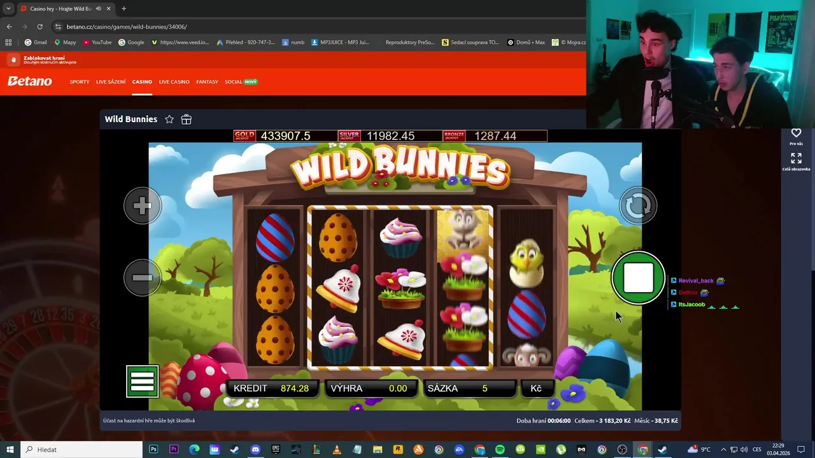815x458 pixels.
Task: Click the heart Pro vás icon
Action: [796, 133]
